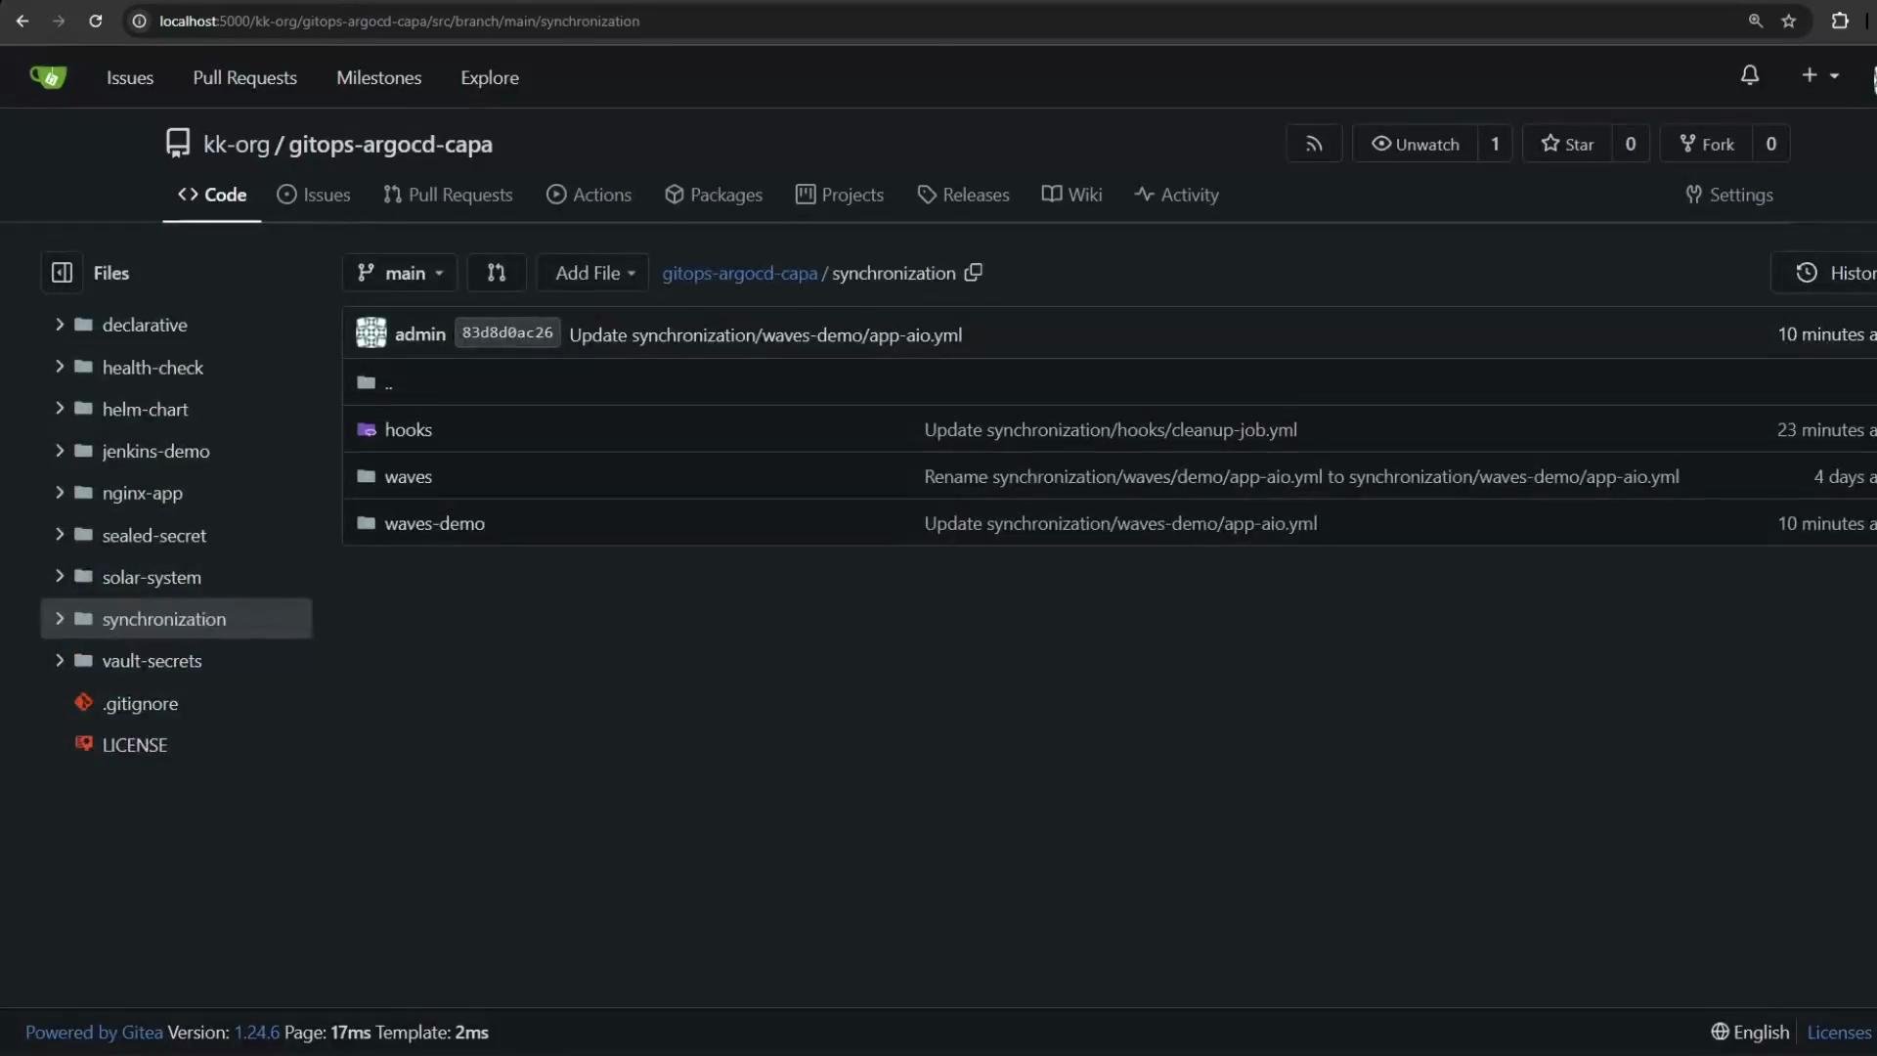Open repository Settings tab

point(1729,195)
